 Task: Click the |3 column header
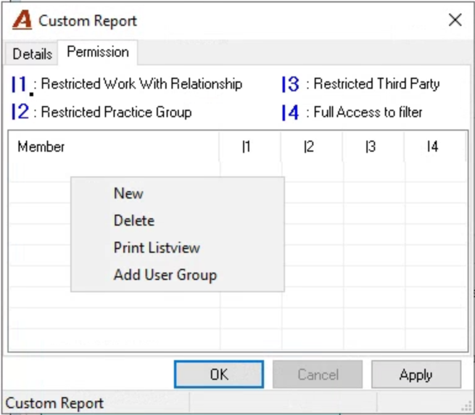373,147
